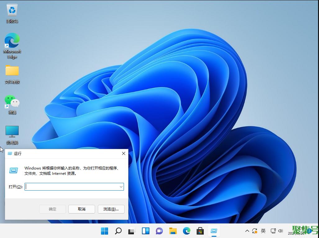Click the 浏览 Browse button
The height and width of the screenshot is (238, 319).
[x=111, y=209]
